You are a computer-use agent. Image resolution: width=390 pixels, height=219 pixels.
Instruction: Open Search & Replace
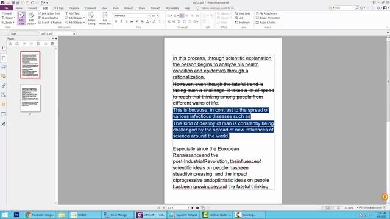coord(49,23)
